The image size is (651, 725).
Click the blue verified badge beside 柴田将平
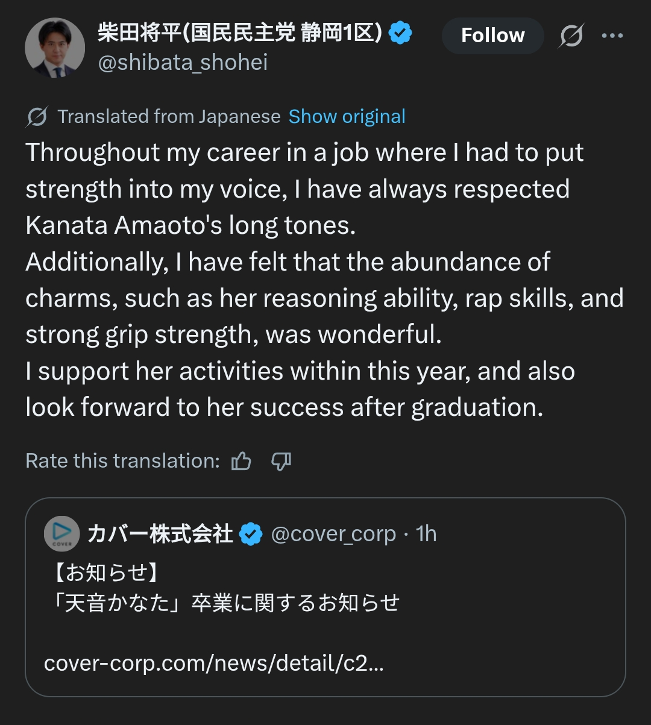400,33
